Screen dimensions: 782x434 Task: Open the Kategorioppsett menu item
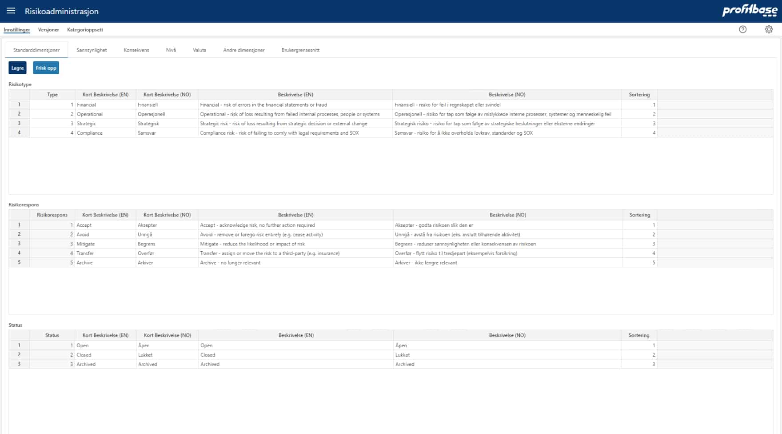click(x=85, y=30)
